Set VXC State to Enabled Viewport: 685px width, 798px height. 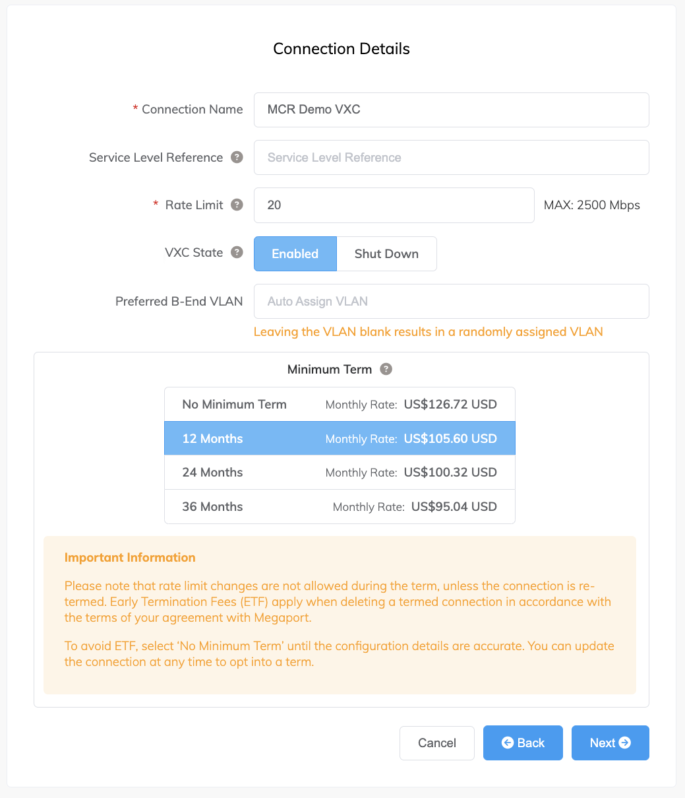pos(295,253)
